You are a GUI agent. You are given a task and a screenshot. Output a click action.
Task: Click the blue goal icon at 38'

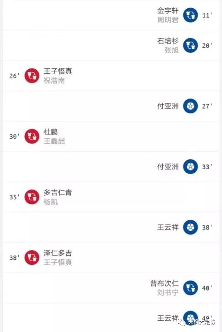pos(191,227)
